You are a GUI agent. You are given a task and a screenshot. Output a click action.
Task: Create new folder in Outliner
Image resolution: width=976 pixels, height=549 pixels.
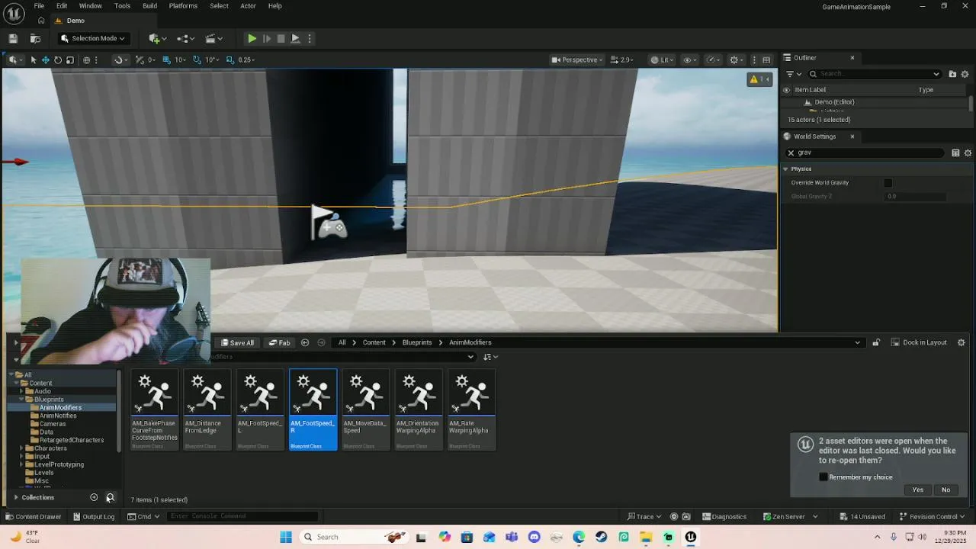pyautogui.click(x=952, y=74)
